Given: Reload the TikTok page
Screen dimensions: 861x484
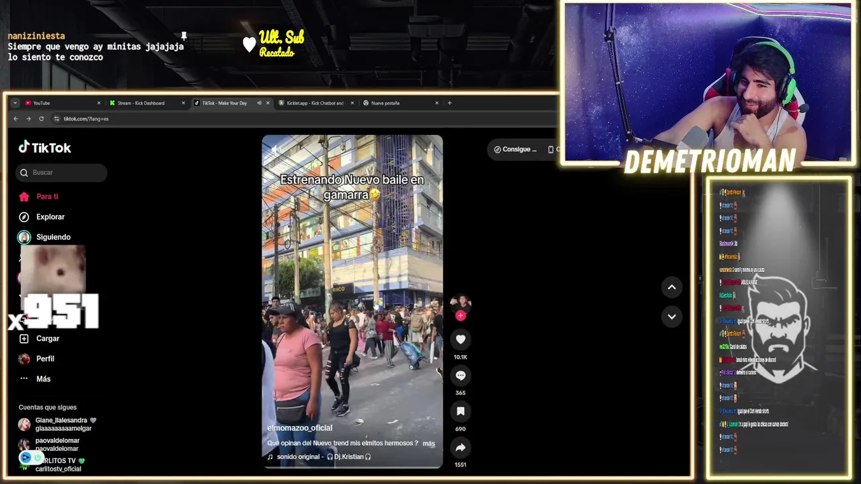Looking at the screenshot, I should (x=41, y=118).
